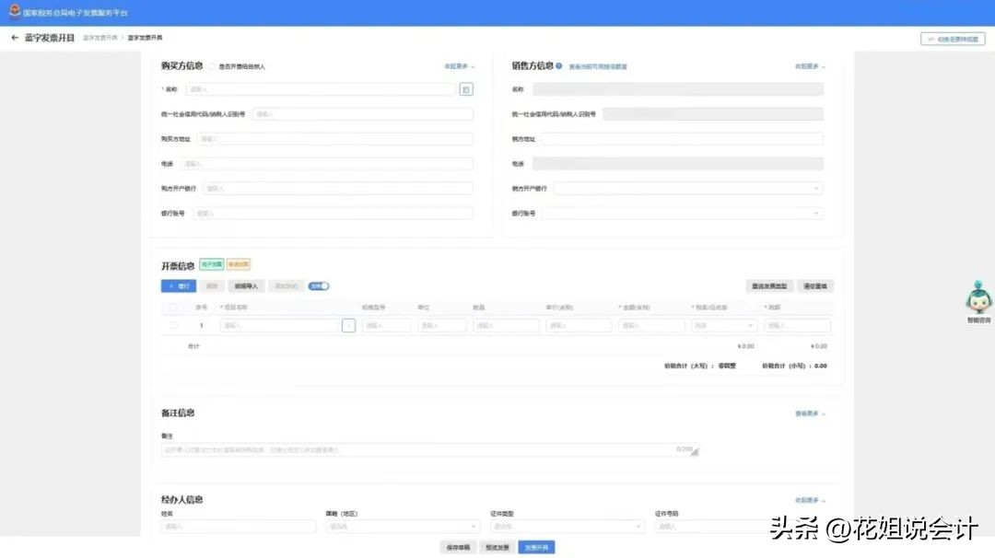Focus the buyer 电话 input field
Viewport: 995px width, 558px height.
click(x=327, y=164)
